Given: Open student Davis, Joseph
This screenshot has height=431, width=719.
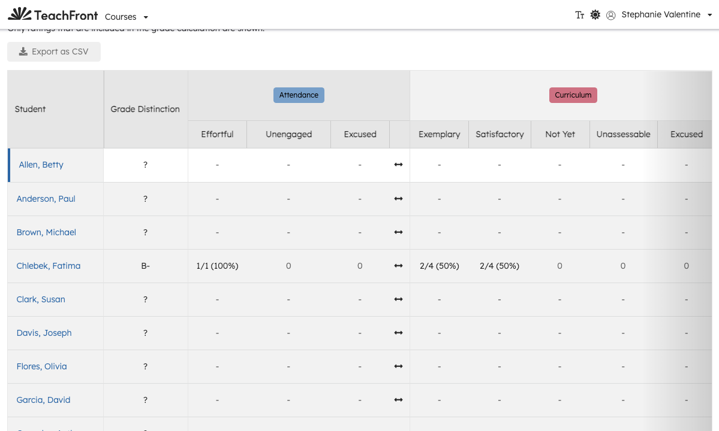Looking at the screenshot, I should (x=44, y=333).
